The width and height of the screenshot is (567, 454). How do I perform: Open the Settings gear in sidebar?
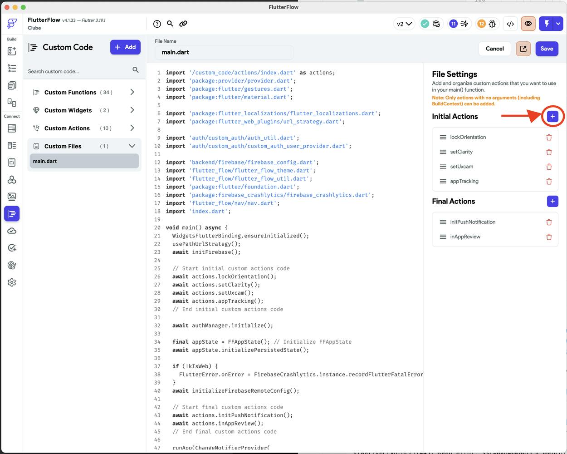point(12,282)
